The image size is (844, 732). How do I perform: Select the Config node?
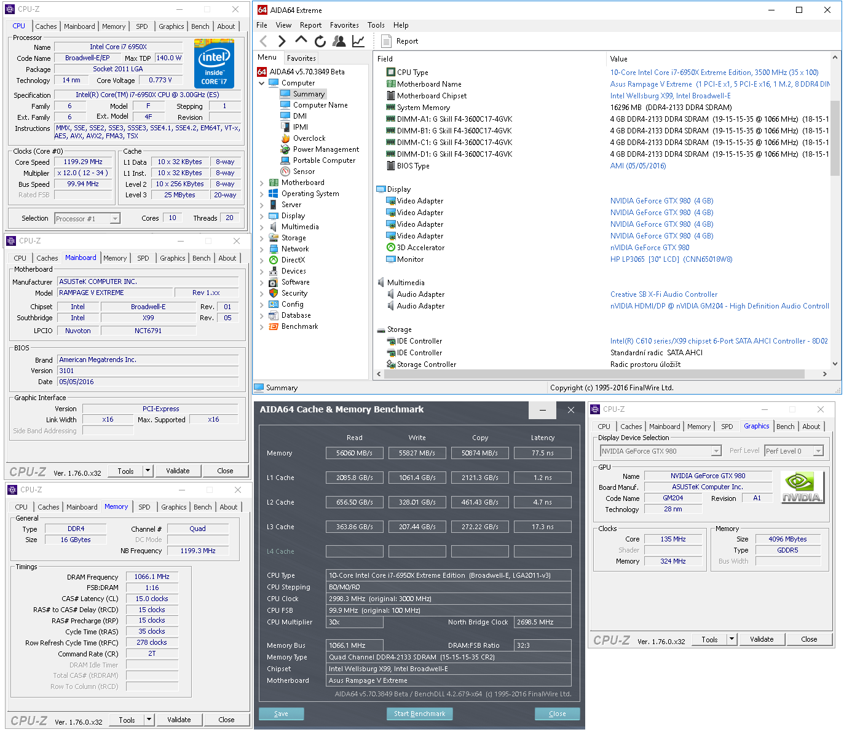pos(292,304)
